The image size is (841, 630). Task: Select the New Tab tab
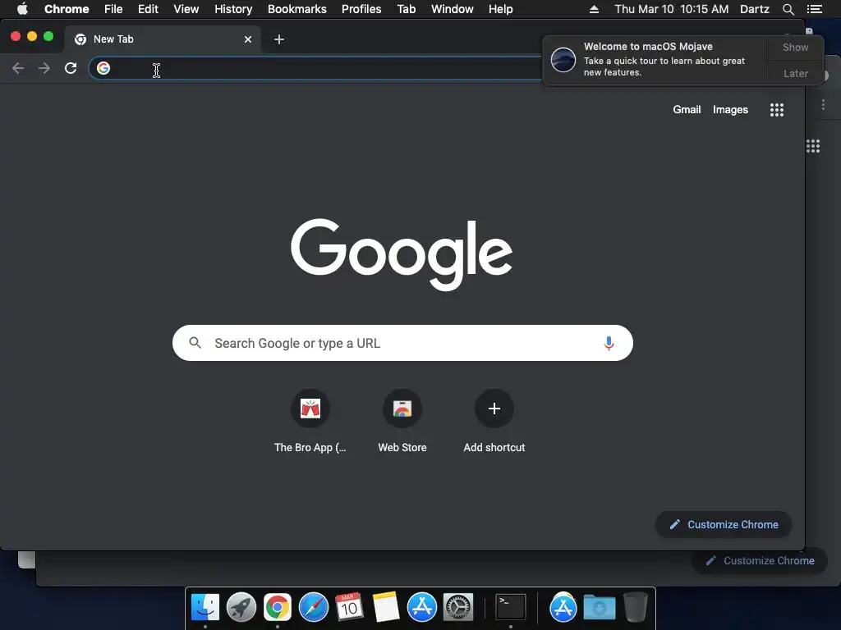[163, 39]
